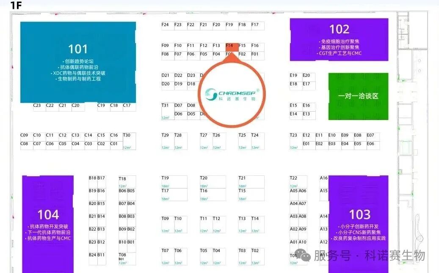This screenshot has height=273, width=439.
Task: Open the green 一对一洽谈区 area
Action: pos(359,96)
